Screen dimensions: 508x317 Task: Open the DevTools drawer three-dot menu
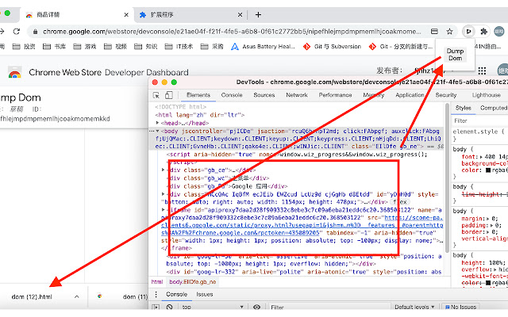coord(156,294)
